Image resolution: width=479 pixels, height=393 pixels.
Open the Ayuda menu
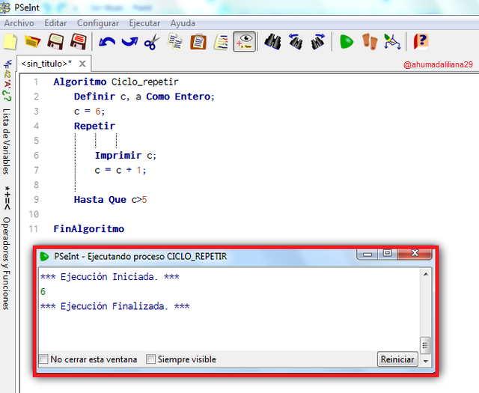pos(183,23)
